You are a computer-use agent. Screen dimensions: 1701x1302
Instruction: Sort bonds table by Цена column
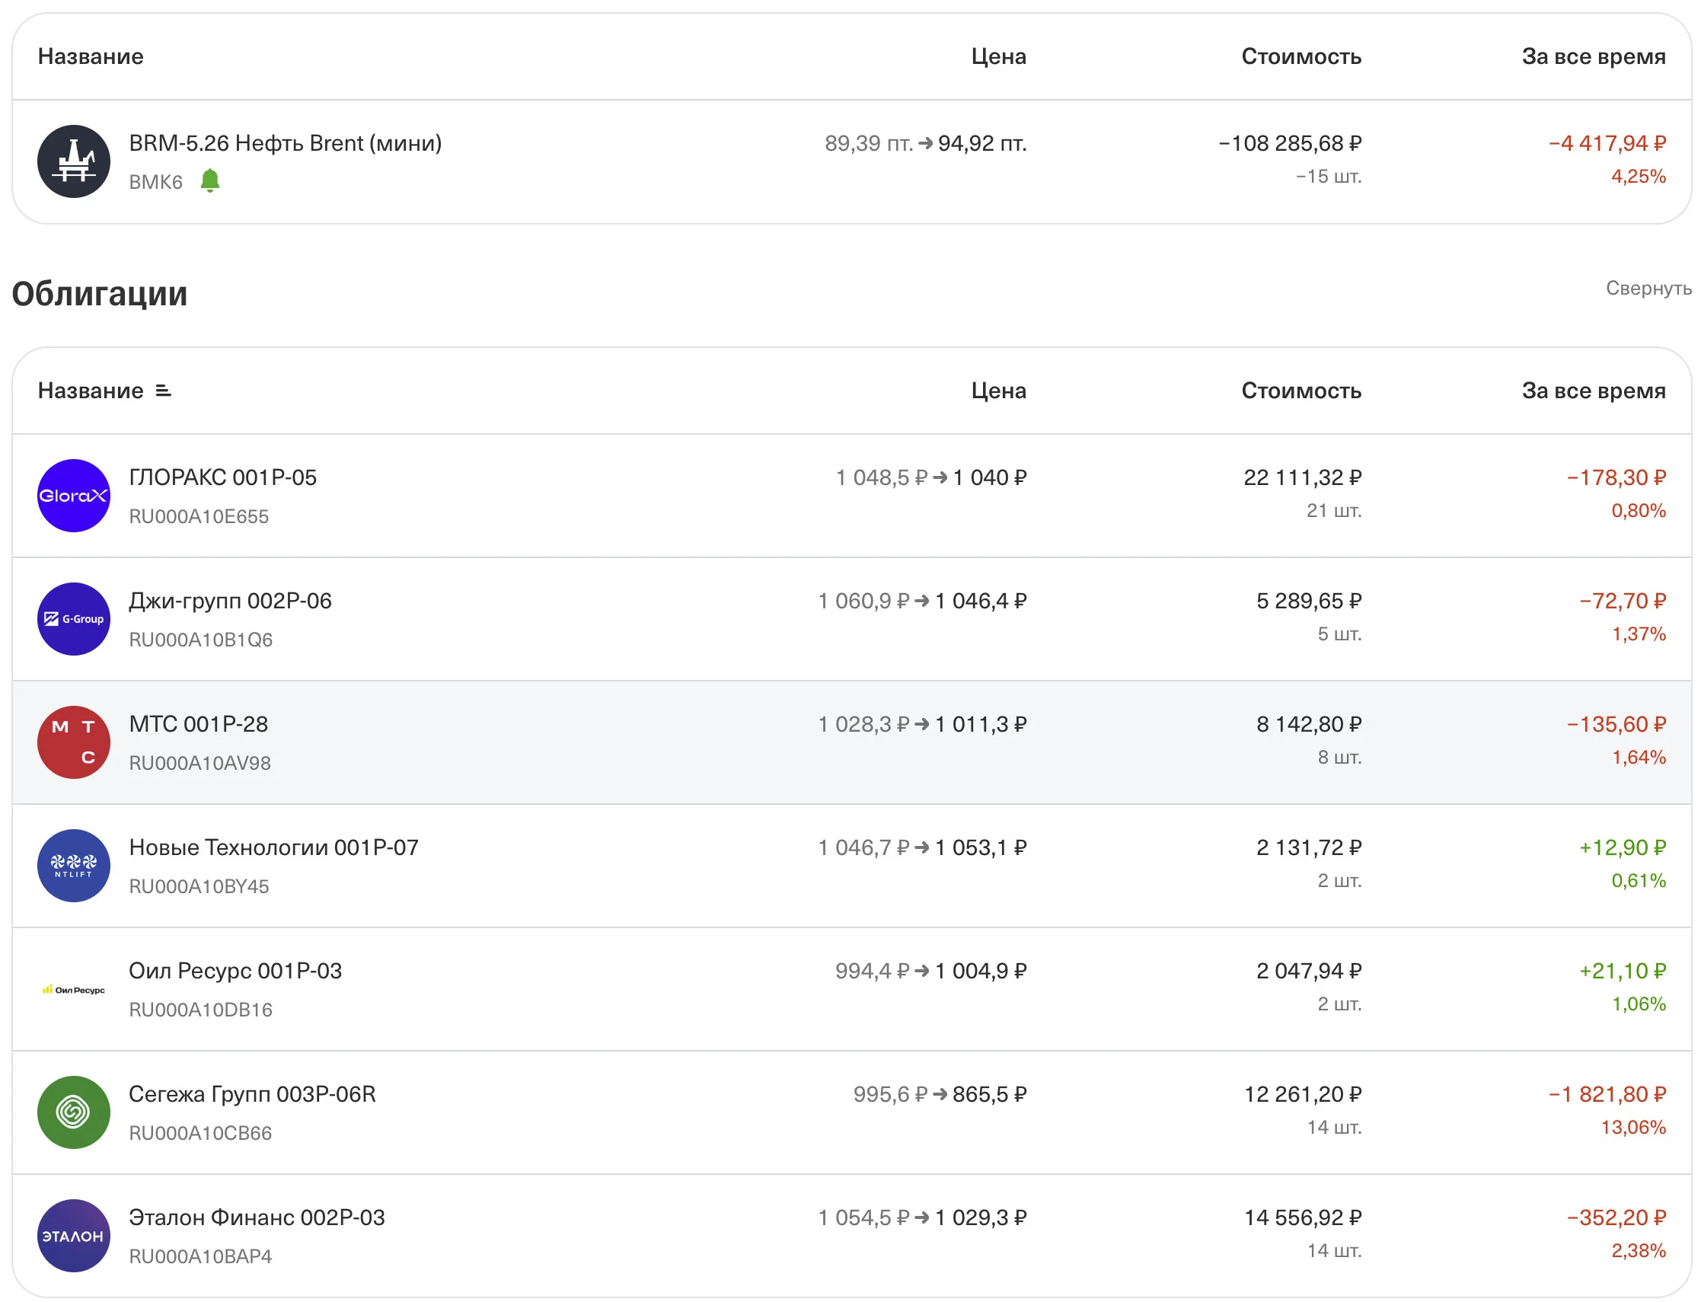point(999,391)
